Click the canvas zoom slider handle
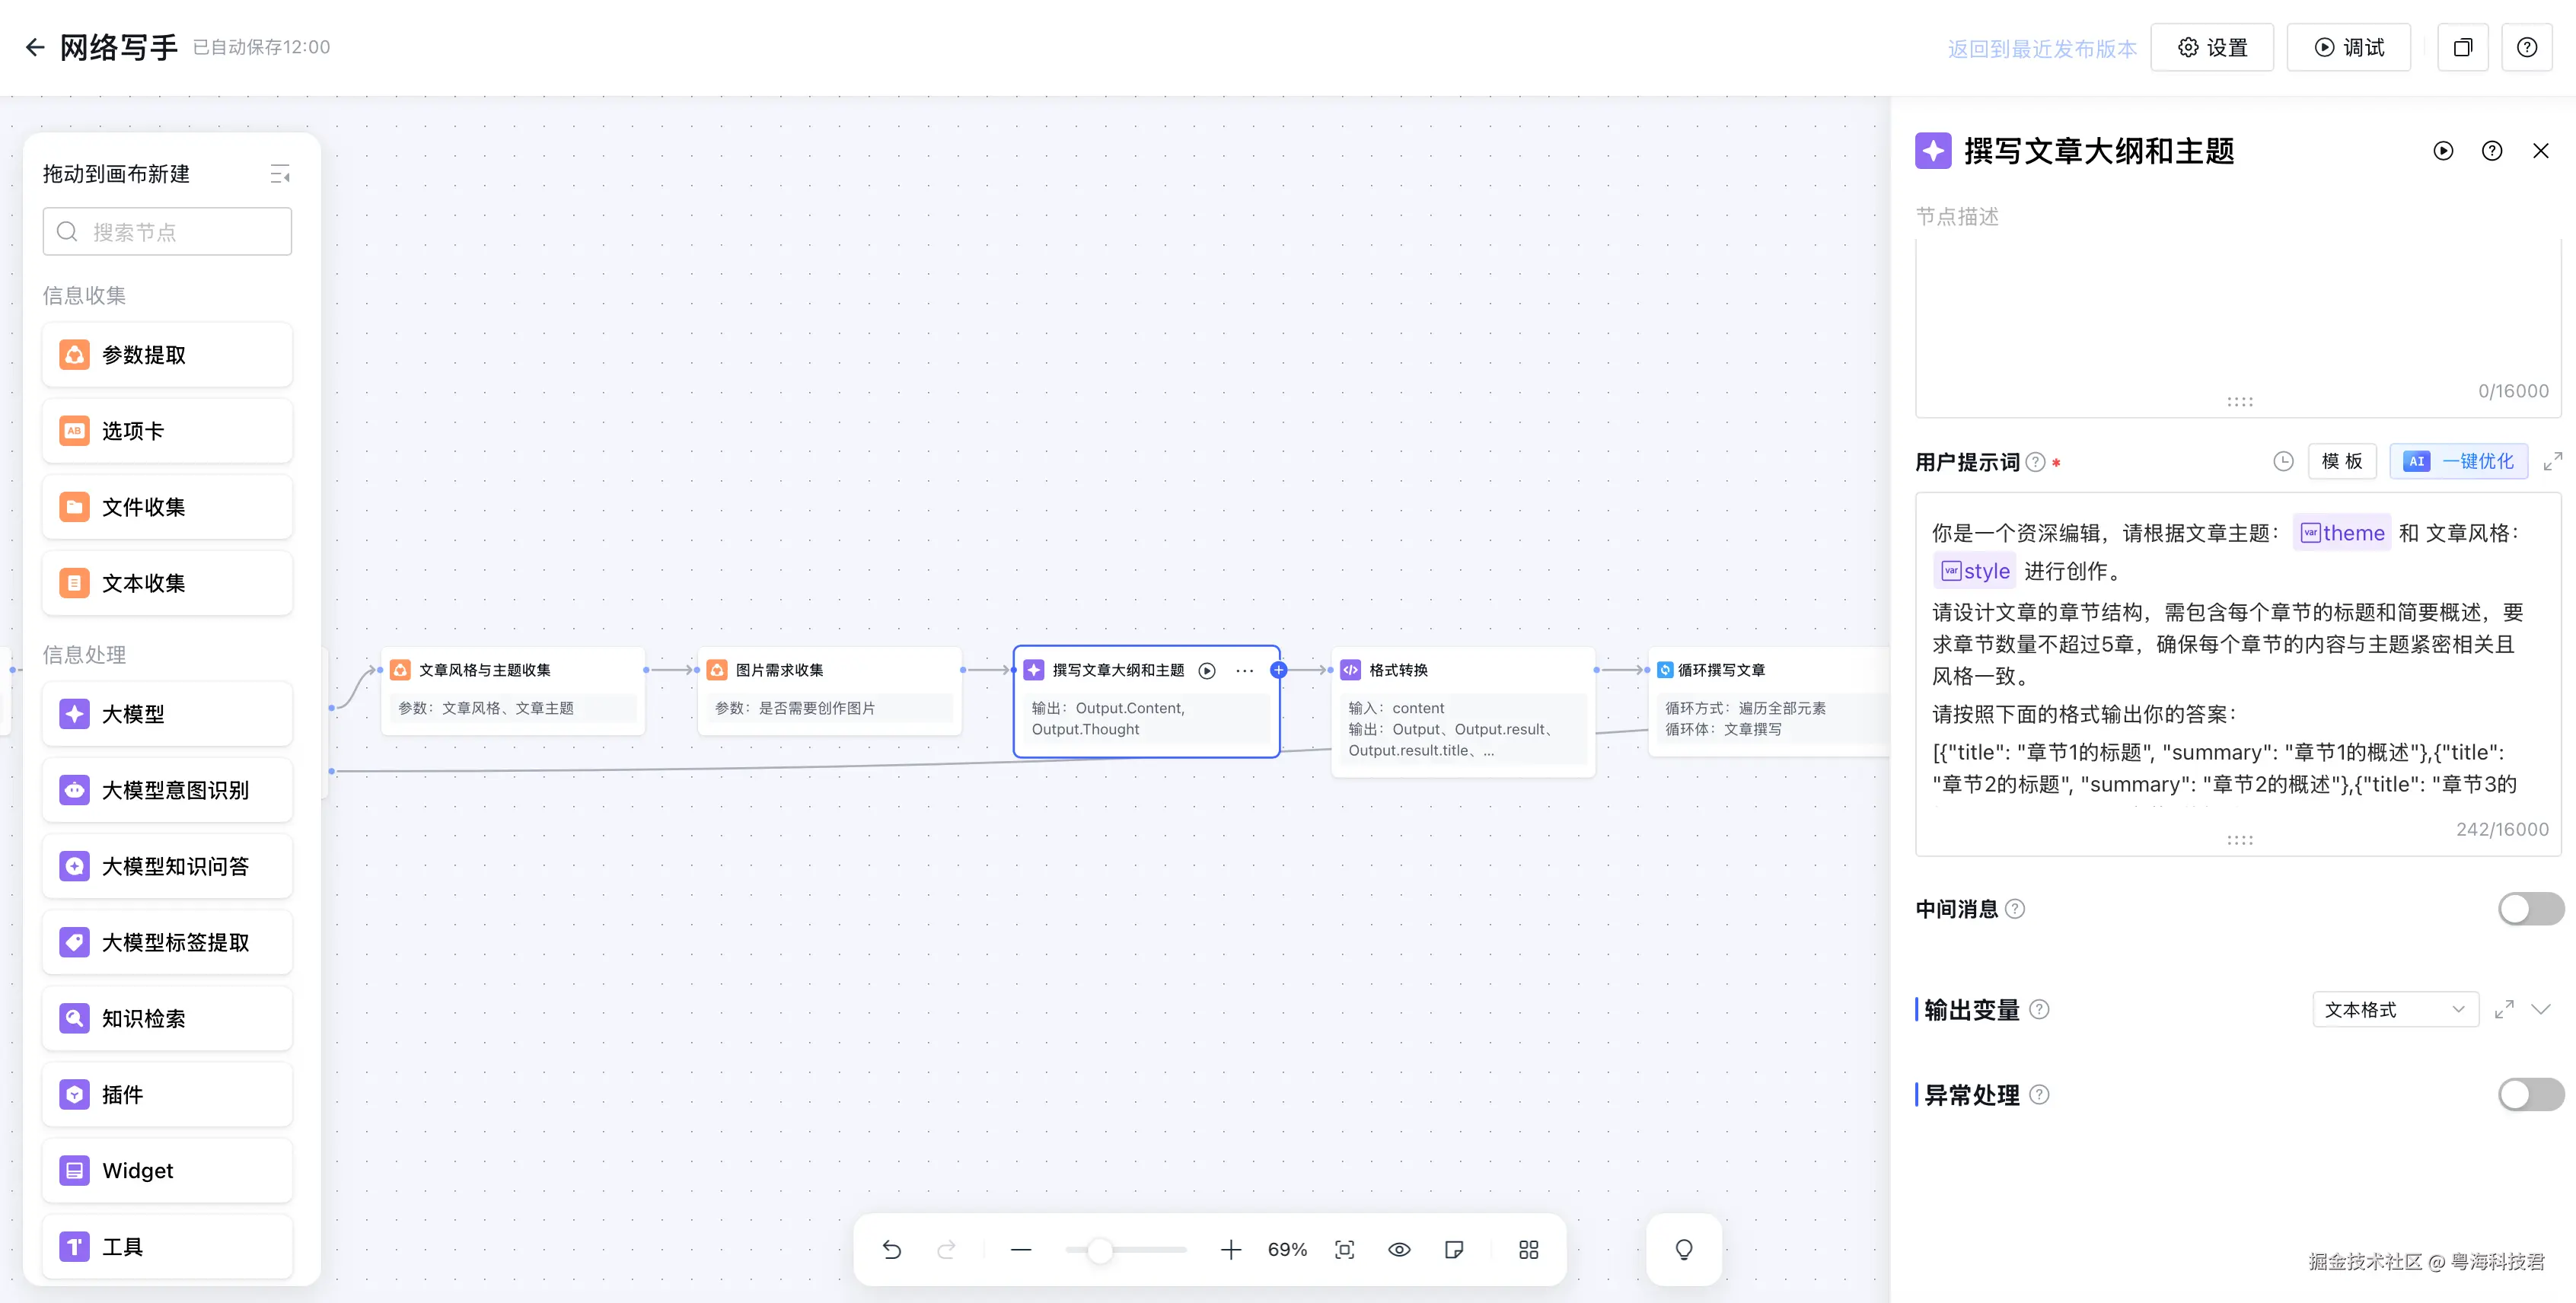The height and width of the screenshot is (1303, 2576). coord(1099,1250)
